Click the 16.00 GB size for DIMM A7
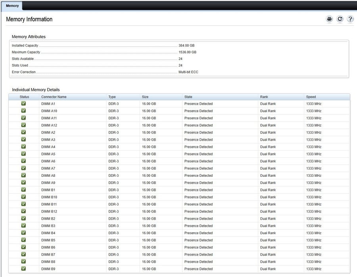This screenshot has height=277, width=357. [149, 168]
